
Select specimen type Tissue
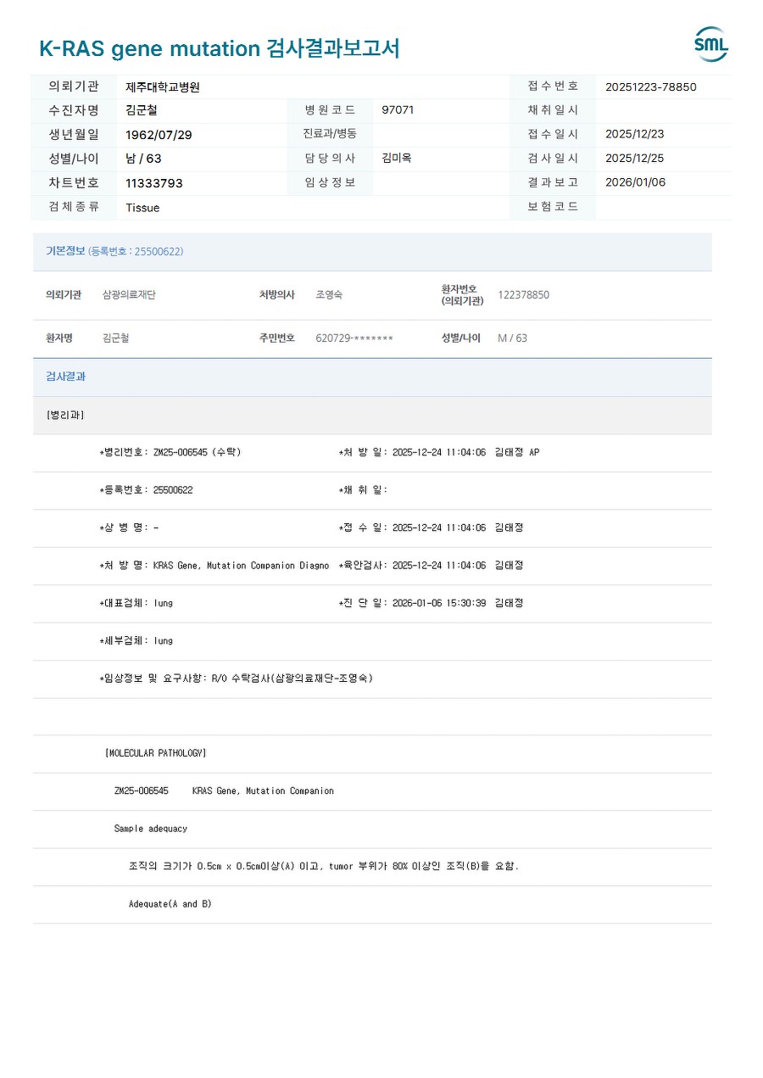[x=142, y=208]
